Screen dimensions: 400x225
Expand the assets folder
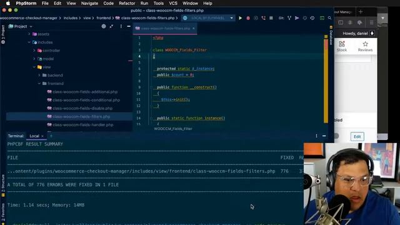(x=29, y=34)
